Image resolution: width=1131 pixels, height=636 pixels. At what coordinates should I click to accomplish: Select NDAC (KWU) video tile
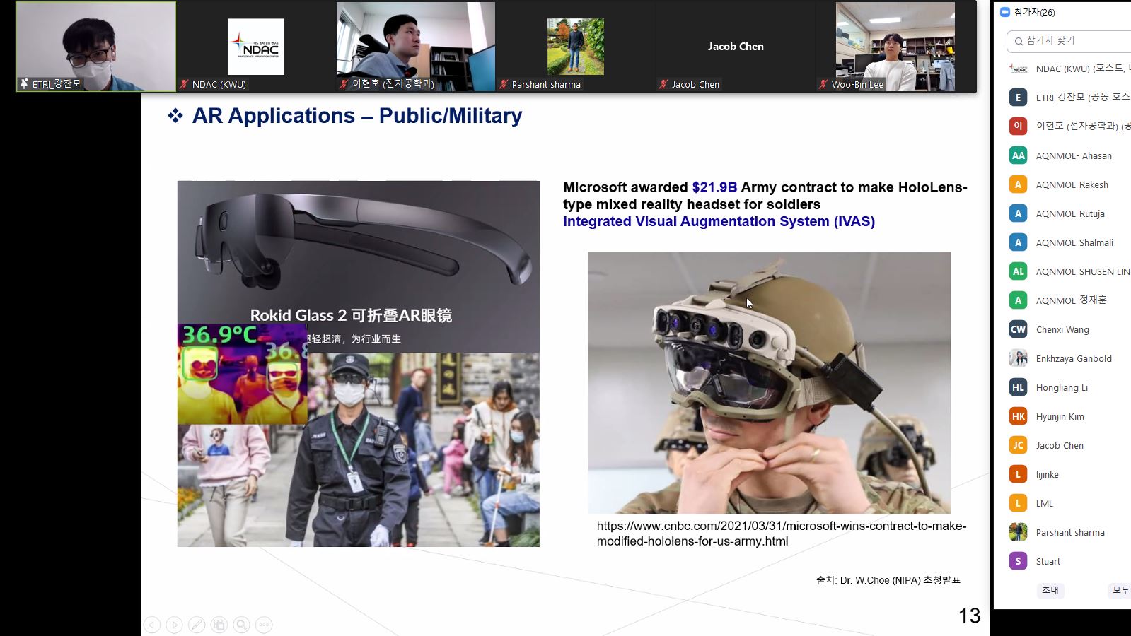(x=256, y=47)
